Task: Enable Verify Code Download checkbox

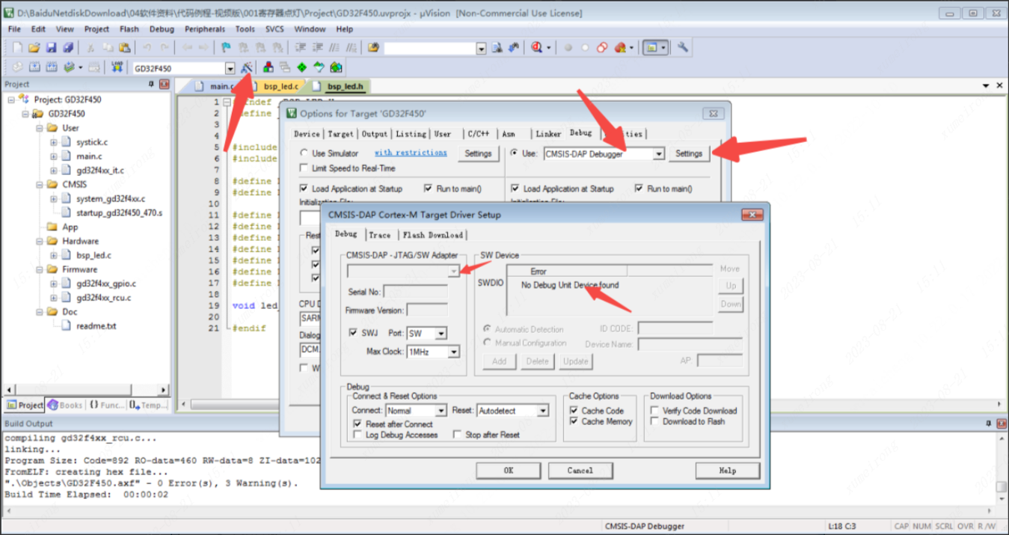Action: click(655, 411)
